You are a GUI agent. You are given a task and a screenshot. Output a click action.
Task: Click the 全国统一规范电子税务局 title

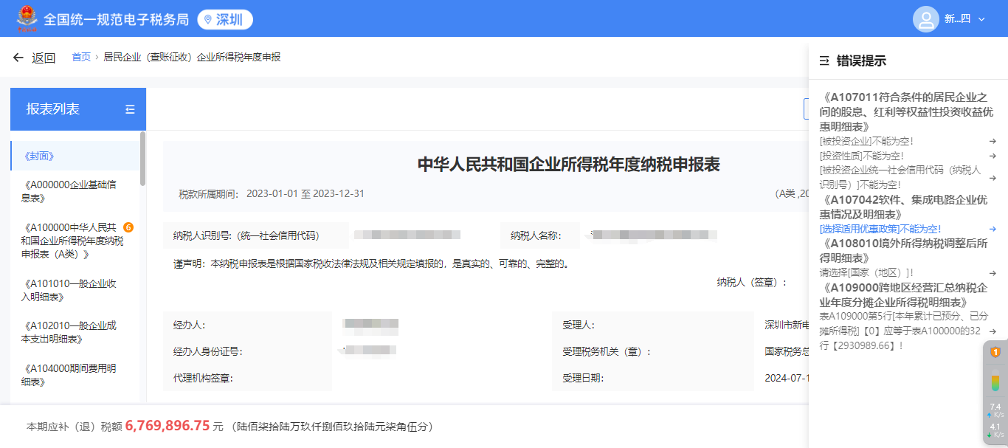[x=117, y=20]
